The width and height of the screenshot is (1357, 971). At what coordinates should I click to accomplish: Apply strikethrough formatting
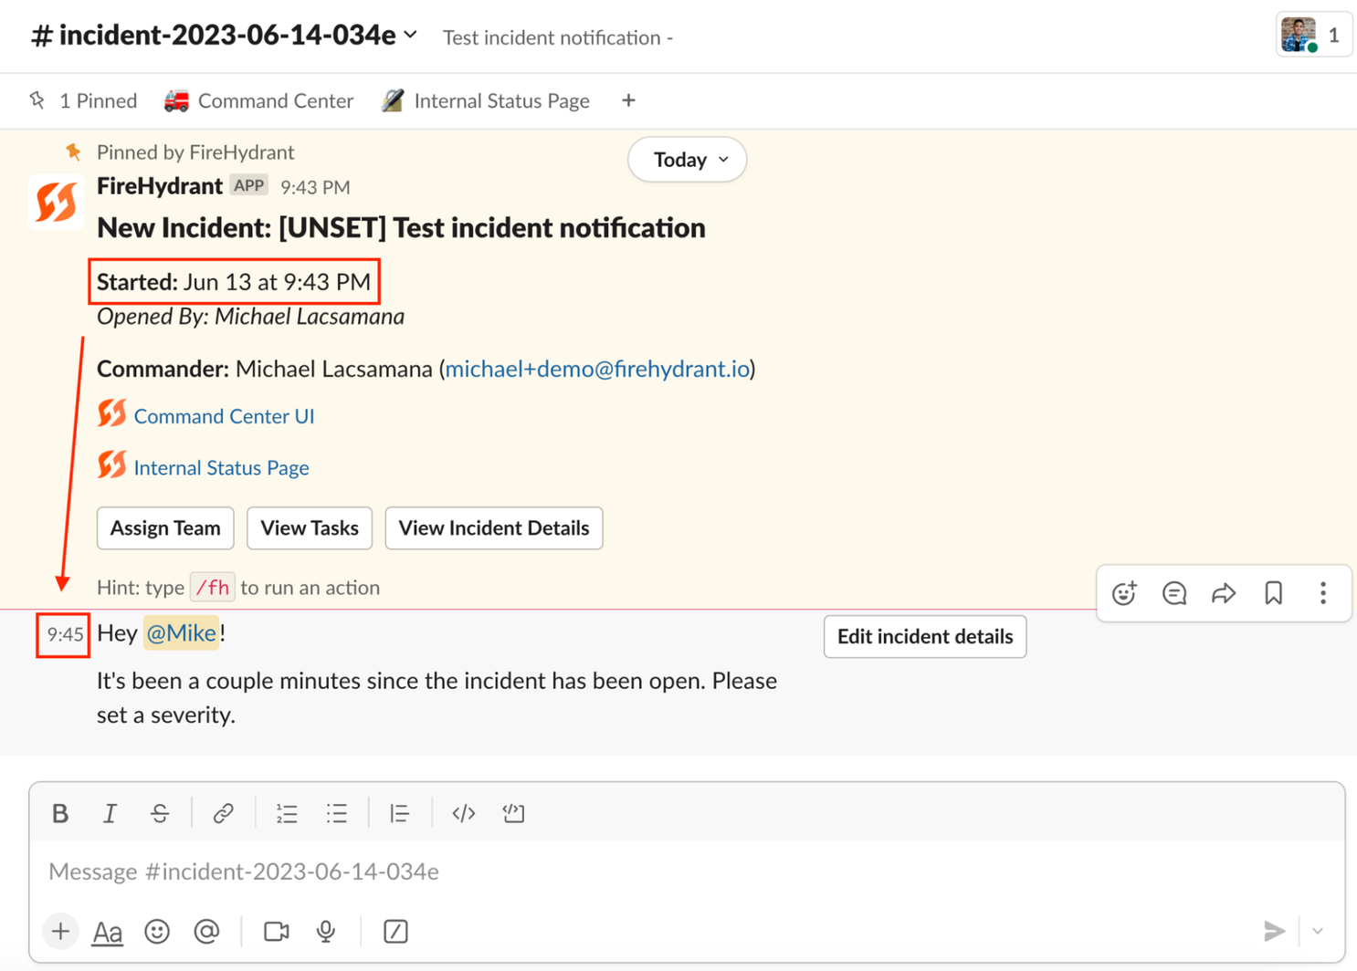[160, 813]
